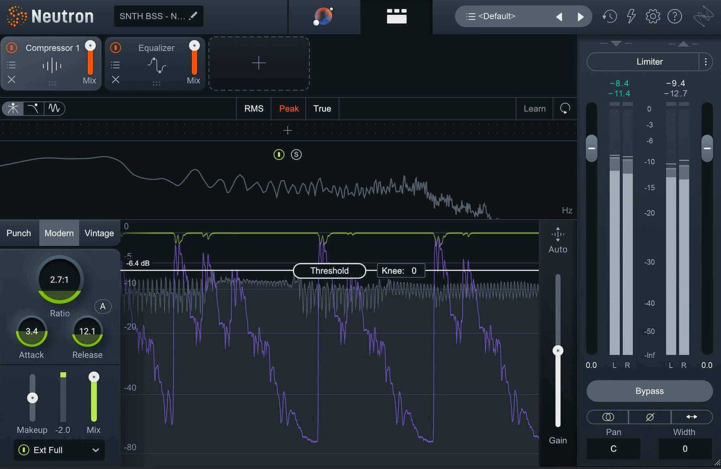
Task: Click the Threshold handle label
Action: (329, 271)
